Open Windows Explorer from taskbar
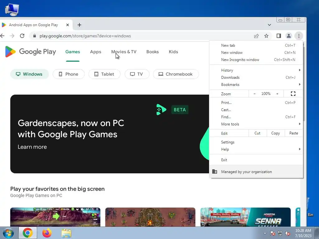Viewport: 319px width, 239px height. coord(66,233)
